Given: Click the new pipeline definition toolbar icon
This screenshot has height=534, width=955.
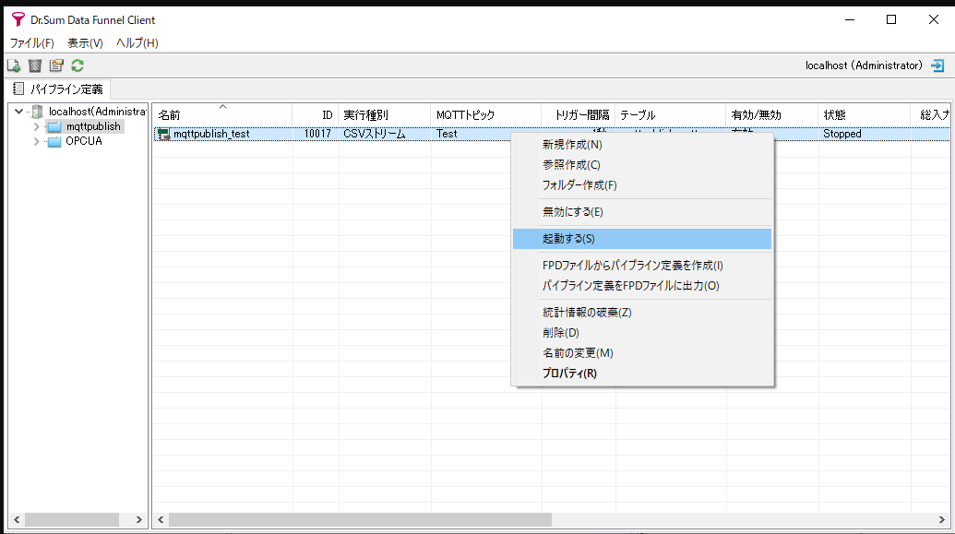Looking at the screenshot, I should click(x=14, y=65).
